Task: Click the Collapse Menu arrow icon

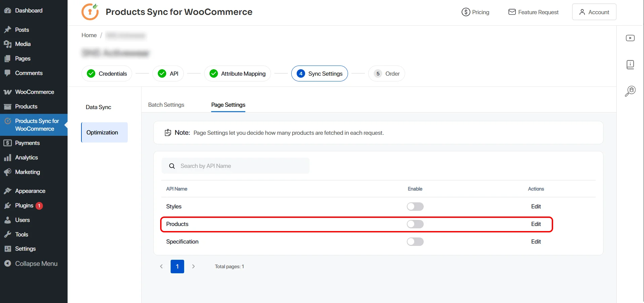Action: point(7,263)
